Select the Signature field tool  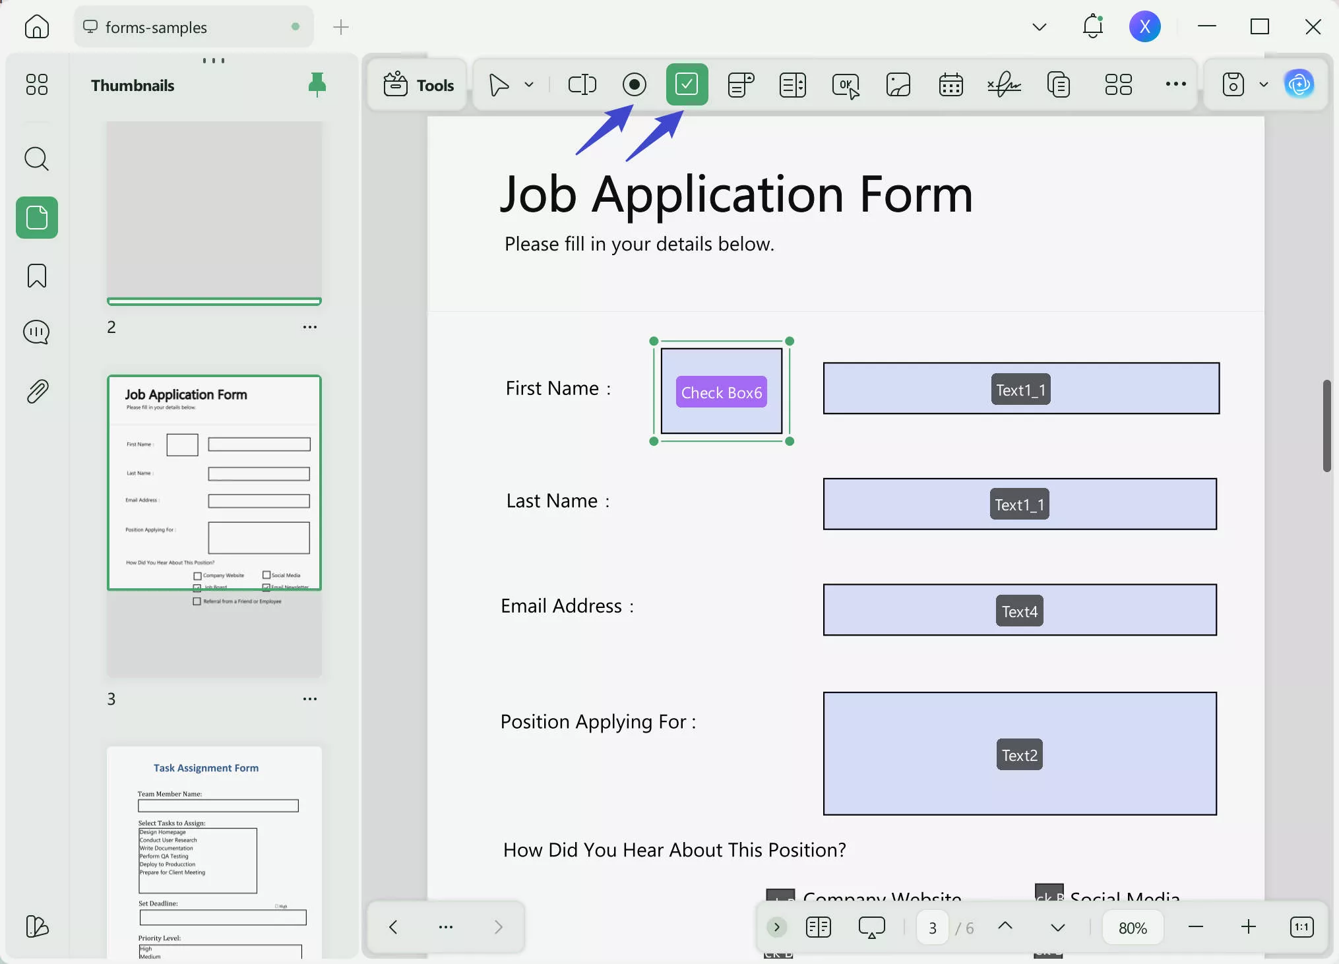pyautogui.click(x=1003, y=84)
